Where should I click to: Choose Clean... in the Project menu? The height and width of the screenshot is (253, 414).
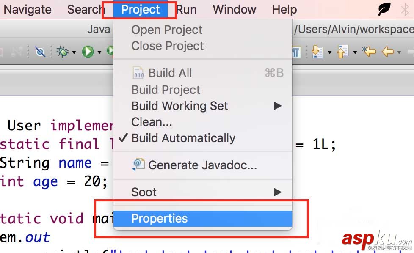click(152, 122)
